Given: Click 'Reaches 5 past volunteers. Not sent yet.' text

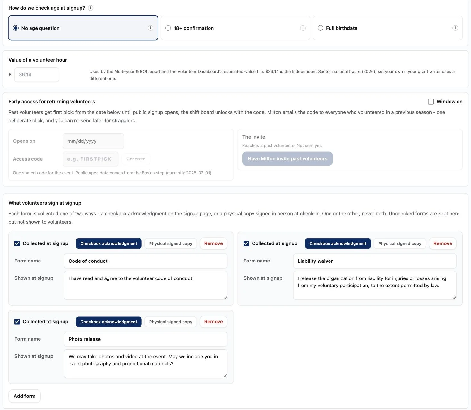Looking at the screenshot, I should click(282, 146).
